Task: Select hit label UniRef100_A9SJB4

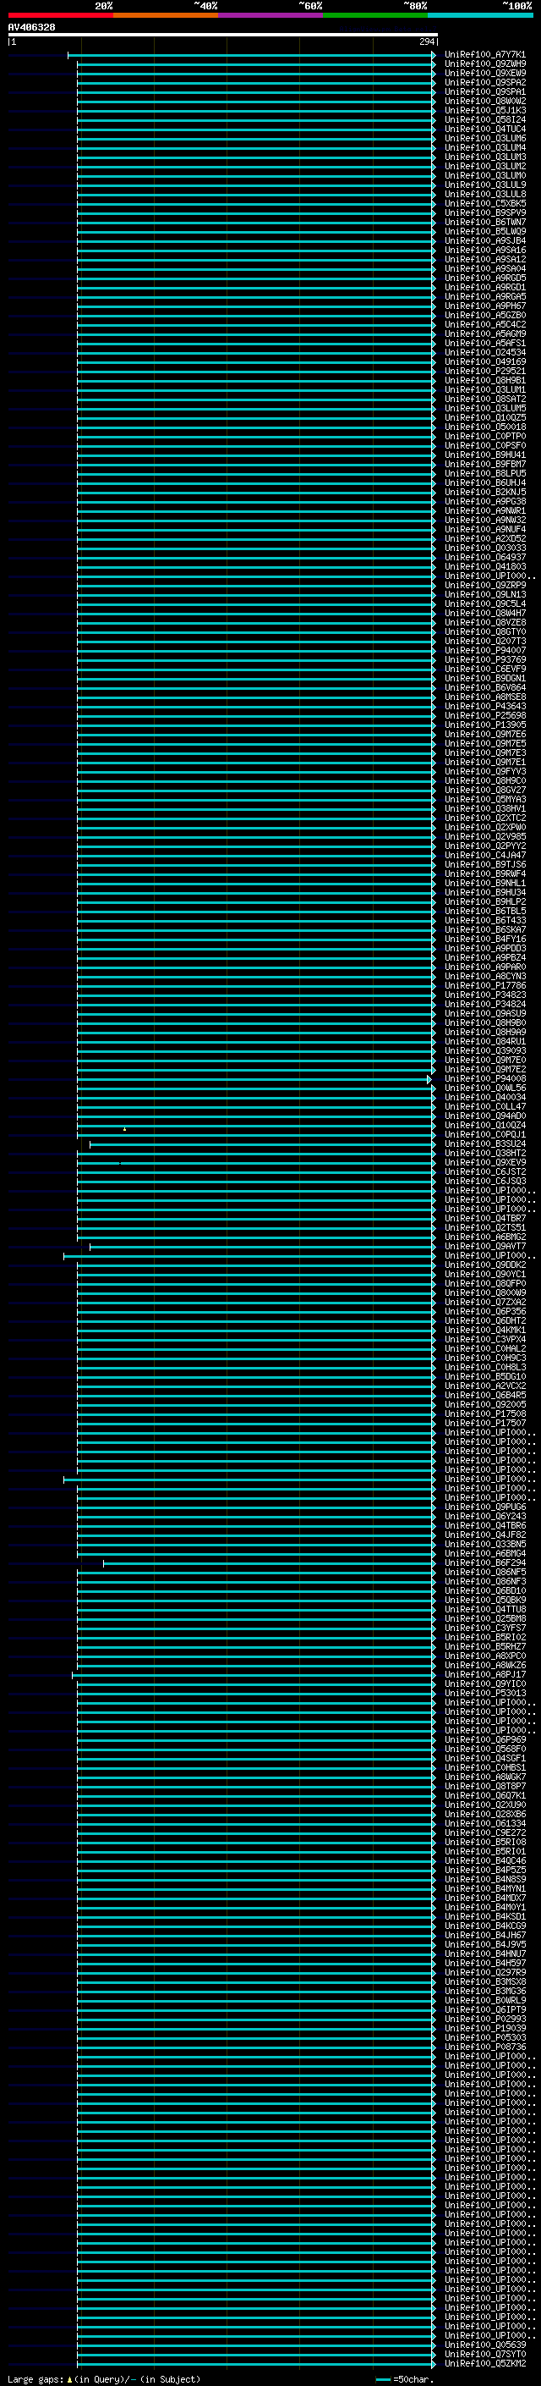Action: [x=484, y=241]
